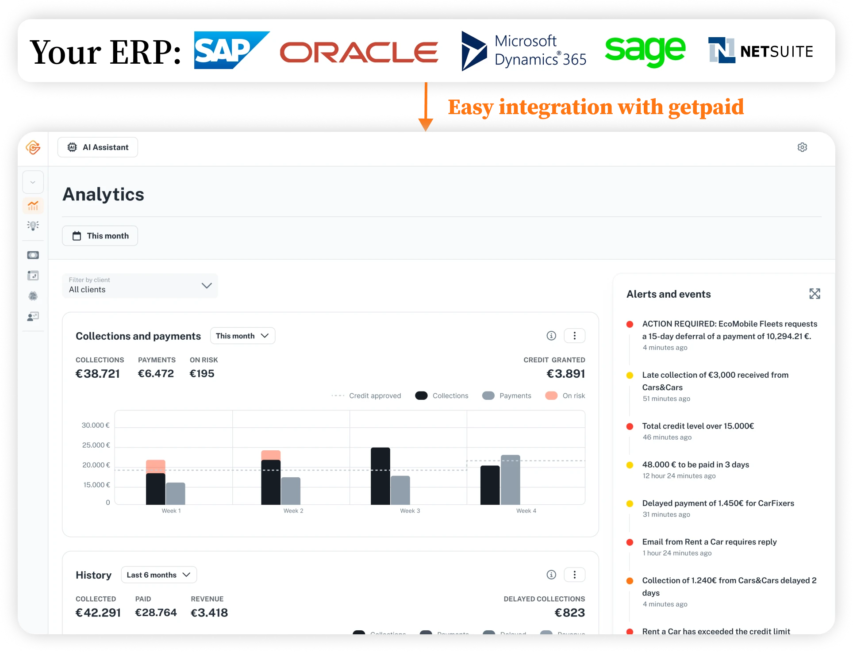Open the AI brain sidebar icon
Screen dimensions: 853x652
33,296
